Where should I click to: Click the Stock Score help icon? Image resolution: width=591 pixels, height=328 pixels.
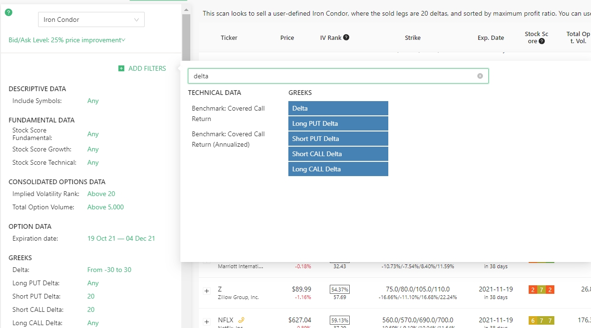542,41
